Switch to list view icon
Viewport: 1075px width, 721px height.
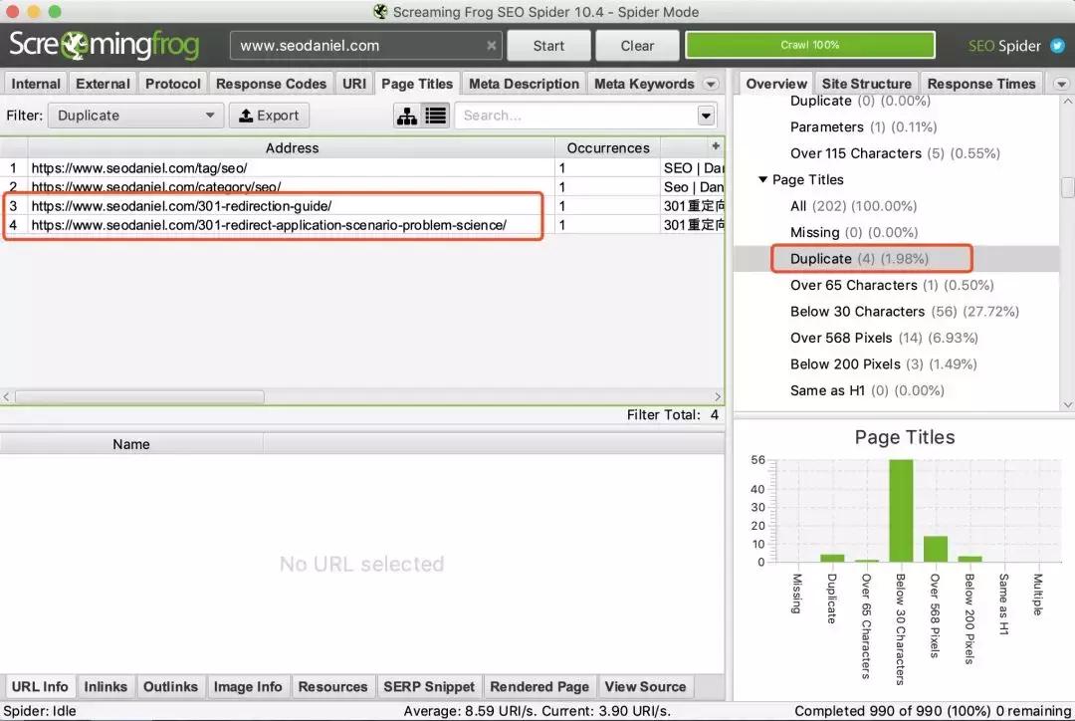[436, 116]
